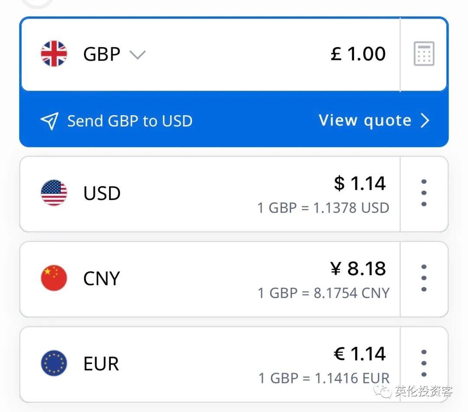Open the calculator icon next to GBP amount
This screenshot has height=412, width=468.
click(x=423, y=53)
